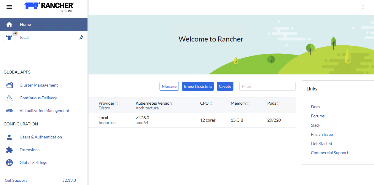Click the Cluster Management barn icon
The image size is (374, 185).
click(9, 85)
